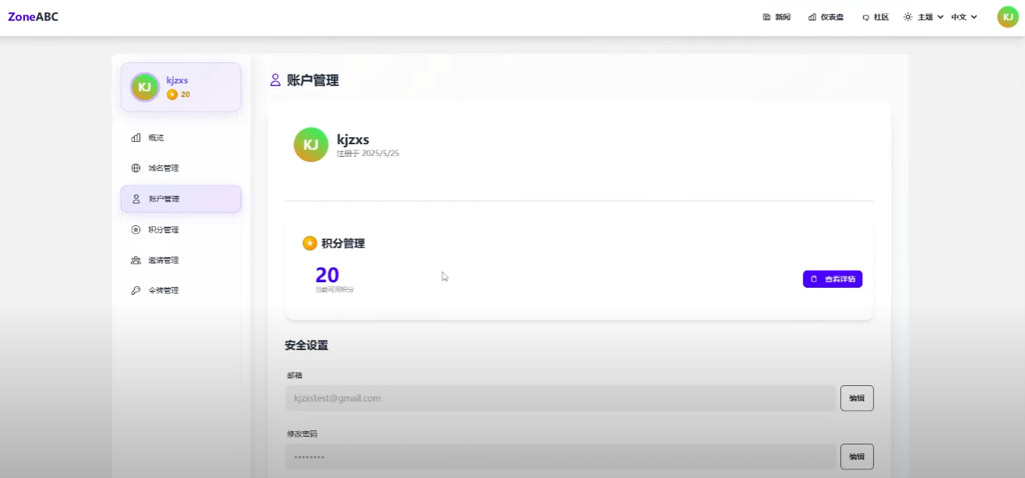
Task: Click the star icon beside 积分管理 in sidebar
Action: click(136, 230)
